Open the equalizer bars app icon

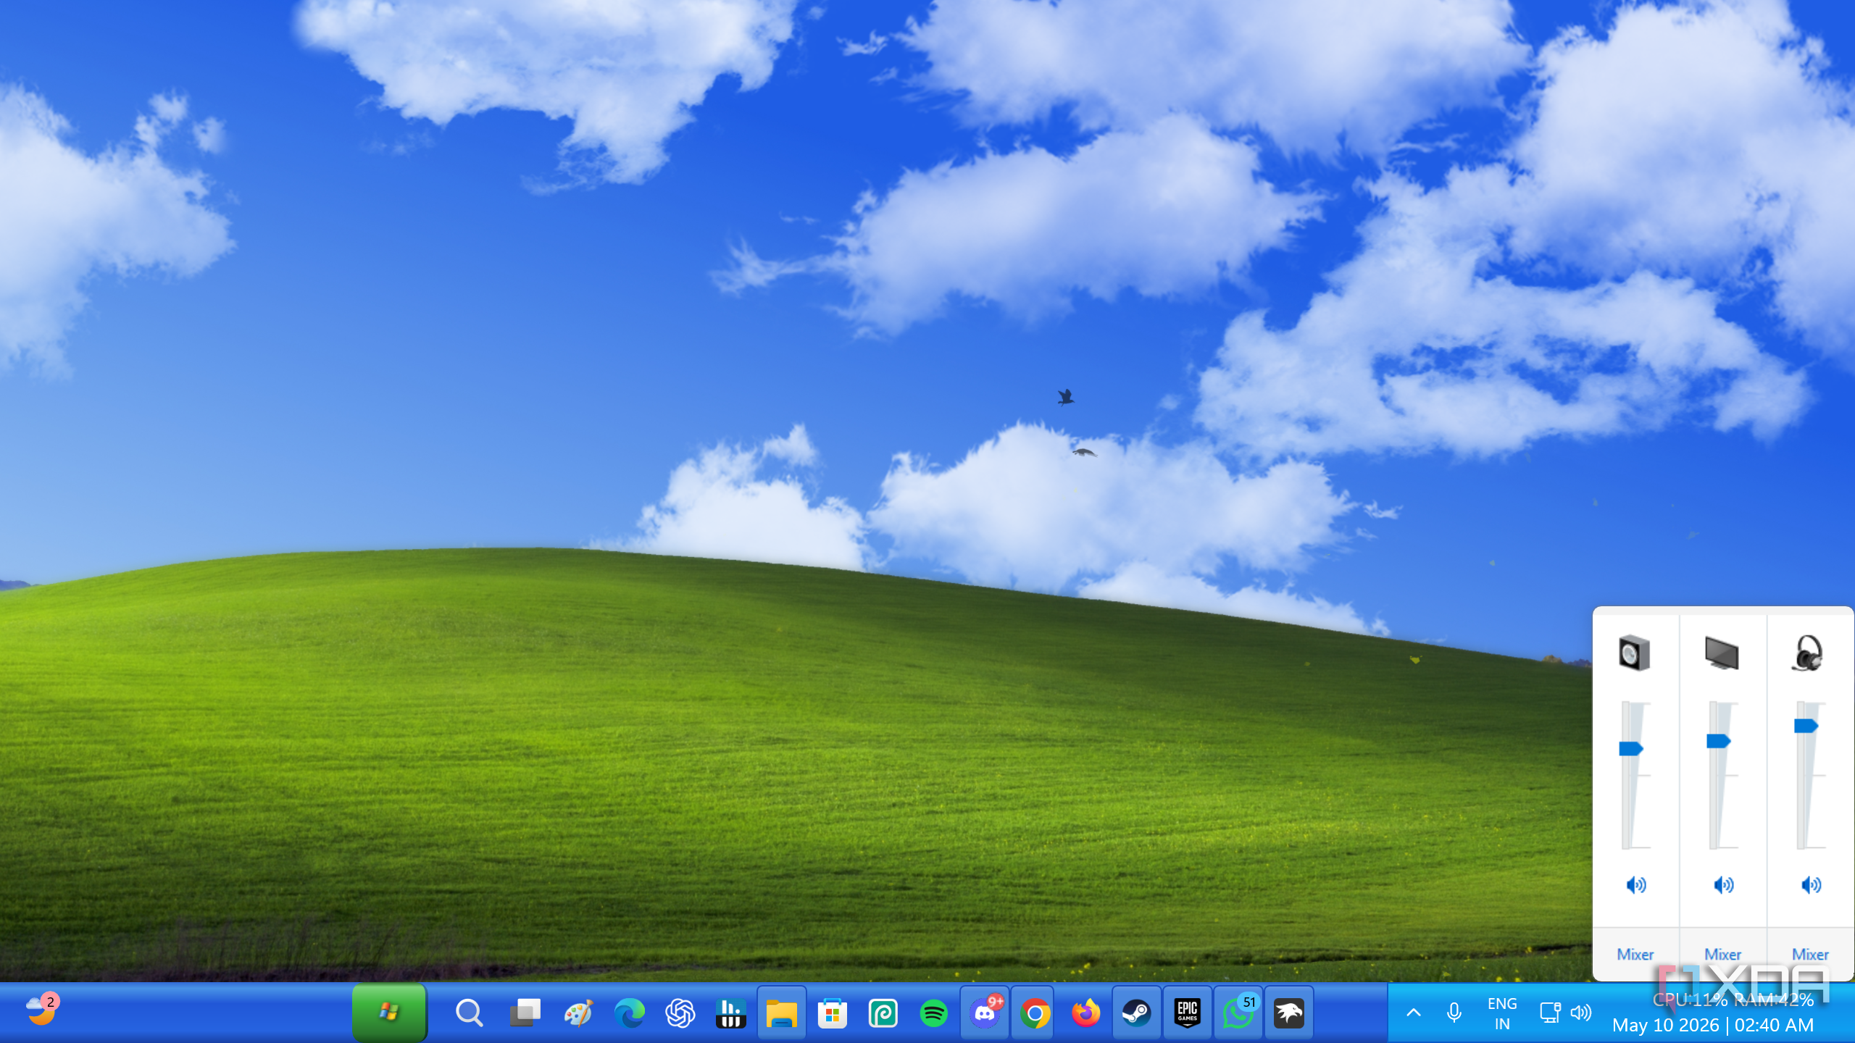730,1013
